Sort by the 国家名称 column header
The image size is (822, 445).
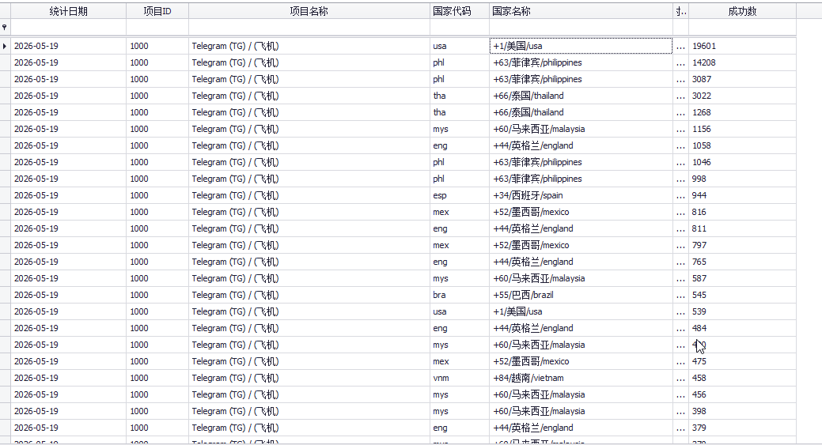coord(581,11)
